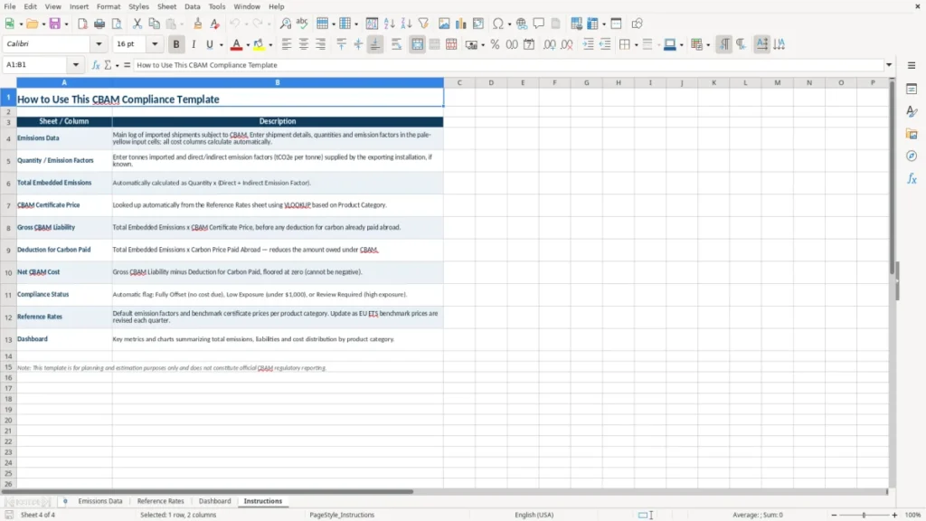Toggle Freeze Rows and Columns

click(x=592, y=24)
